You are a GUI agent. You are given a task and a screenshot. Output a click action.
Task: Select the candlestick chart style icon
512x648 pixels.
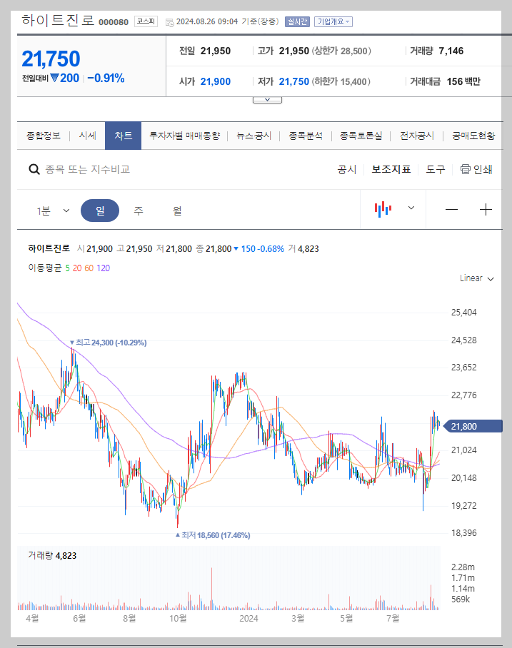pyautogui.click(x=383, y=208)
